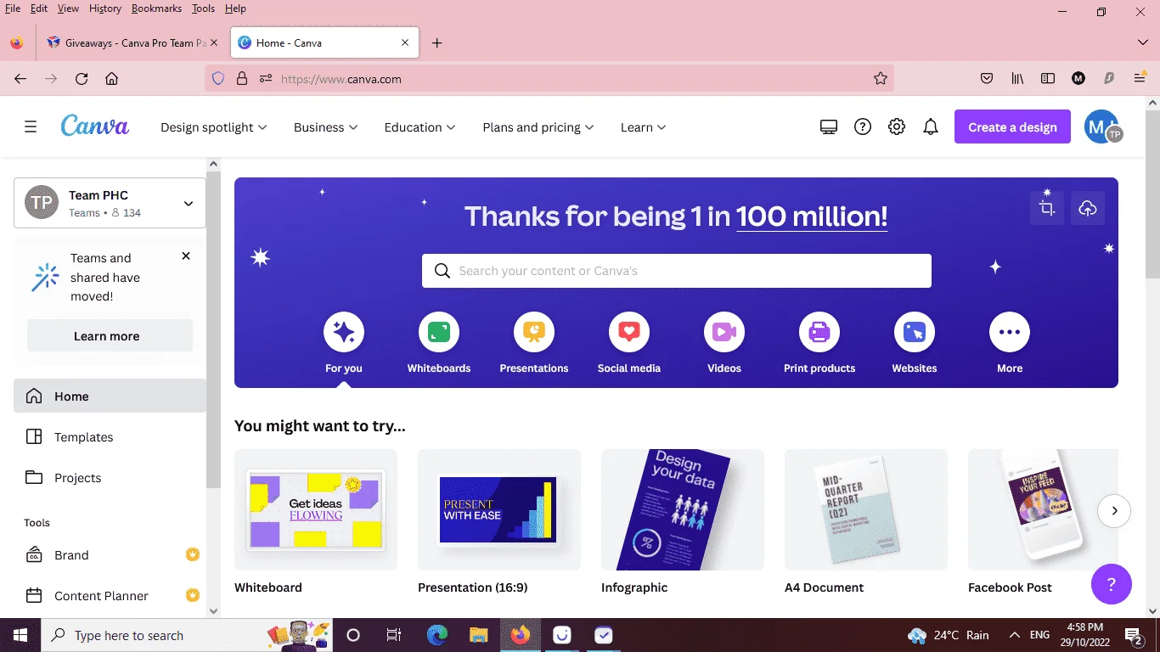Viewport: 1160px width, 652px height.
Task: Open a new browser tab
Action: (437, 42)
